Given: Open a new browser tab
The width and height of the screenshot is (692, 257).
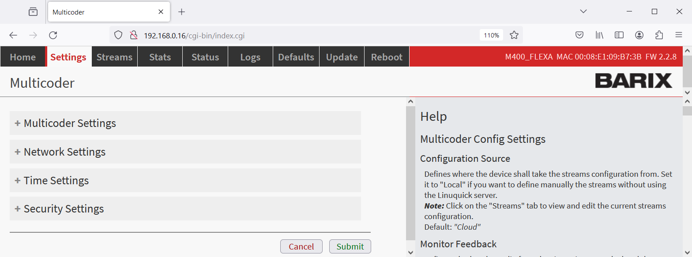Looking at the screenshot, I should click(181, 12).
